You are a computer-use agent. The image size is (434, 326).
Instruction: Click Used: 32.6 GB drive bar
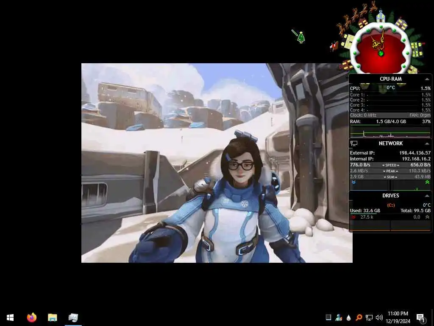[365, 211]
